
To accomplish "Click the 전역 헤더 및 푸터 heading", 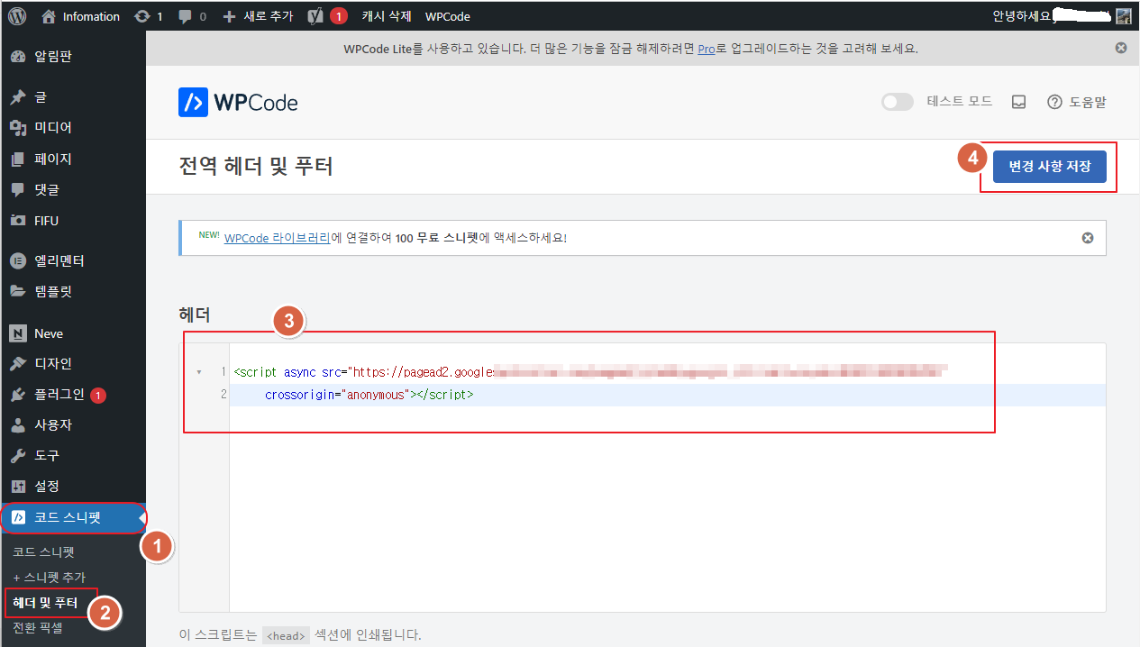I will click(256, 167).
